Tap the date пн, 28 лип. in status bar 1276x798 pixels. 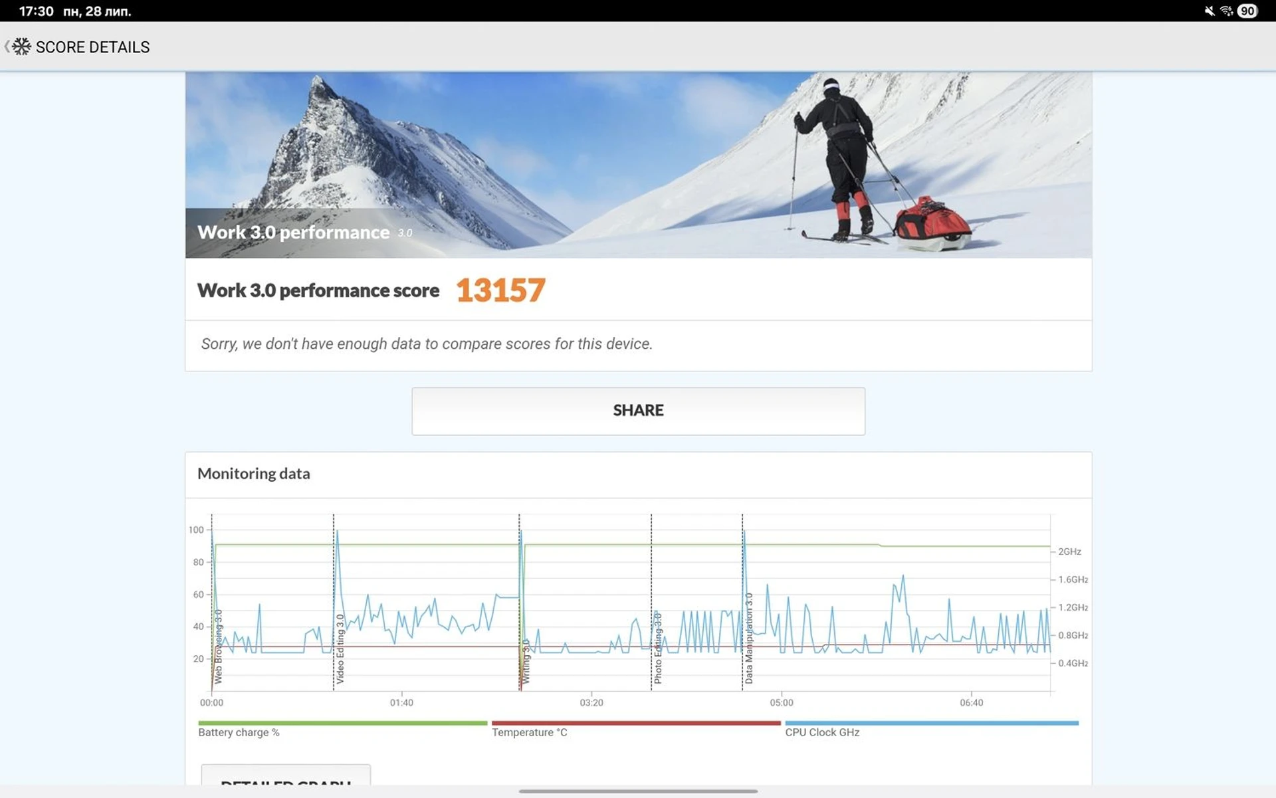97,11
